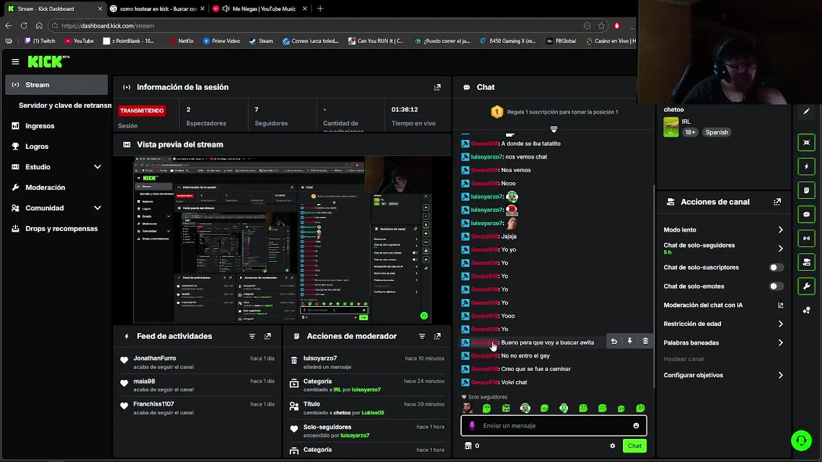
Task: Open the hamburger menu beside the Kick logo
Action: 15,62
